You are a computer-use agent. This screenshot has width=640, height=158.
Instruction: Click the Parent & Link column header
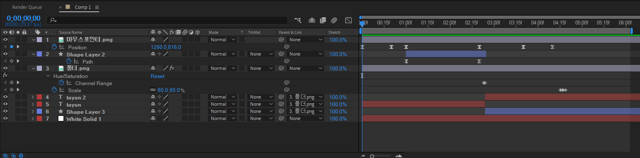pyautogui.click(x=290, y=32)
